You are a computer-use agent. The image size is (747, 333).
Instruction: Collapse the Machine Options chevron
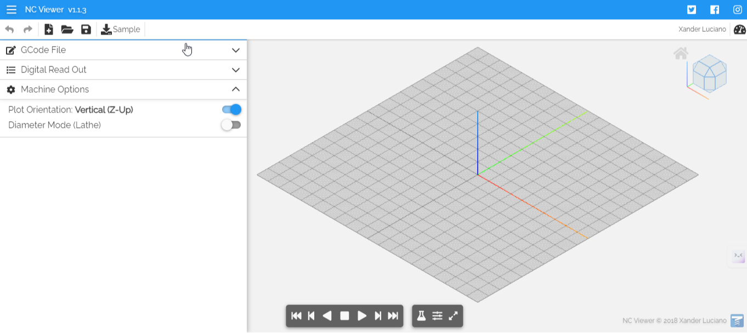point(236,89)
